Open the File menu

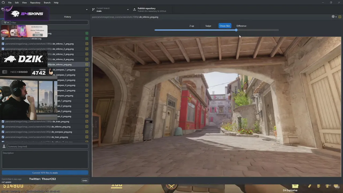(10, 3)
